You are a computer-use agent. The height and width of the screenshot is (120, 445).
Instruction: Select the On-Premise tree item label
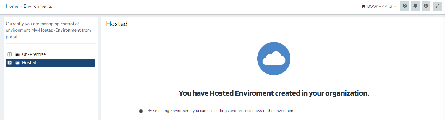(x=34, y=54)
